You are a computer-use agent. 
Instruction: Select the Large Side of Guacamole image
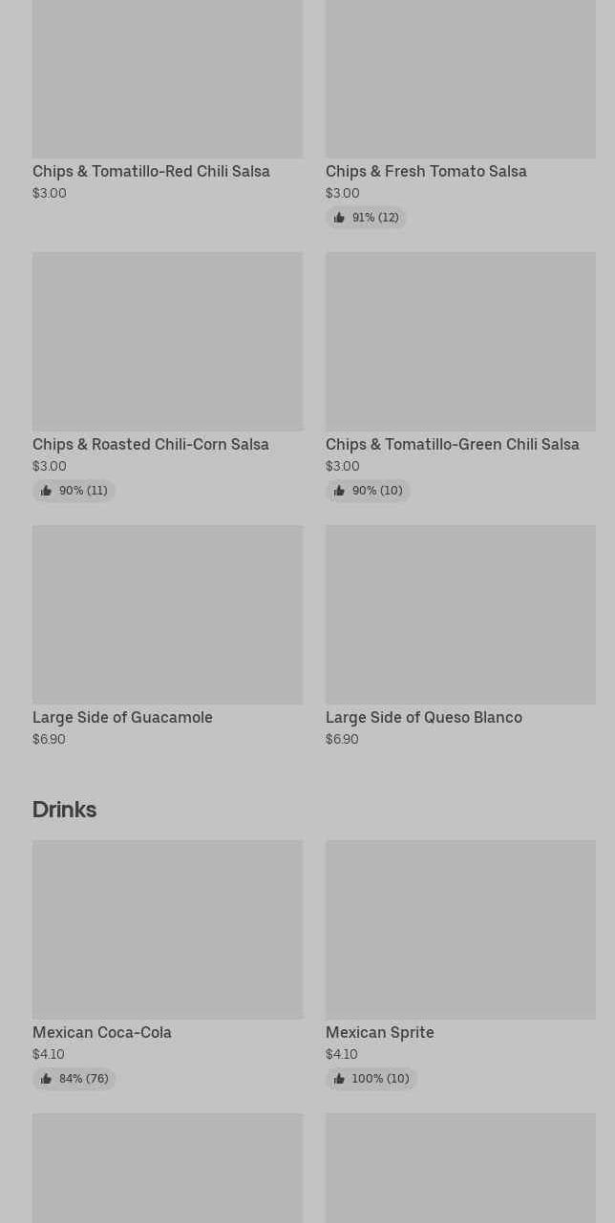coord(167,614)
